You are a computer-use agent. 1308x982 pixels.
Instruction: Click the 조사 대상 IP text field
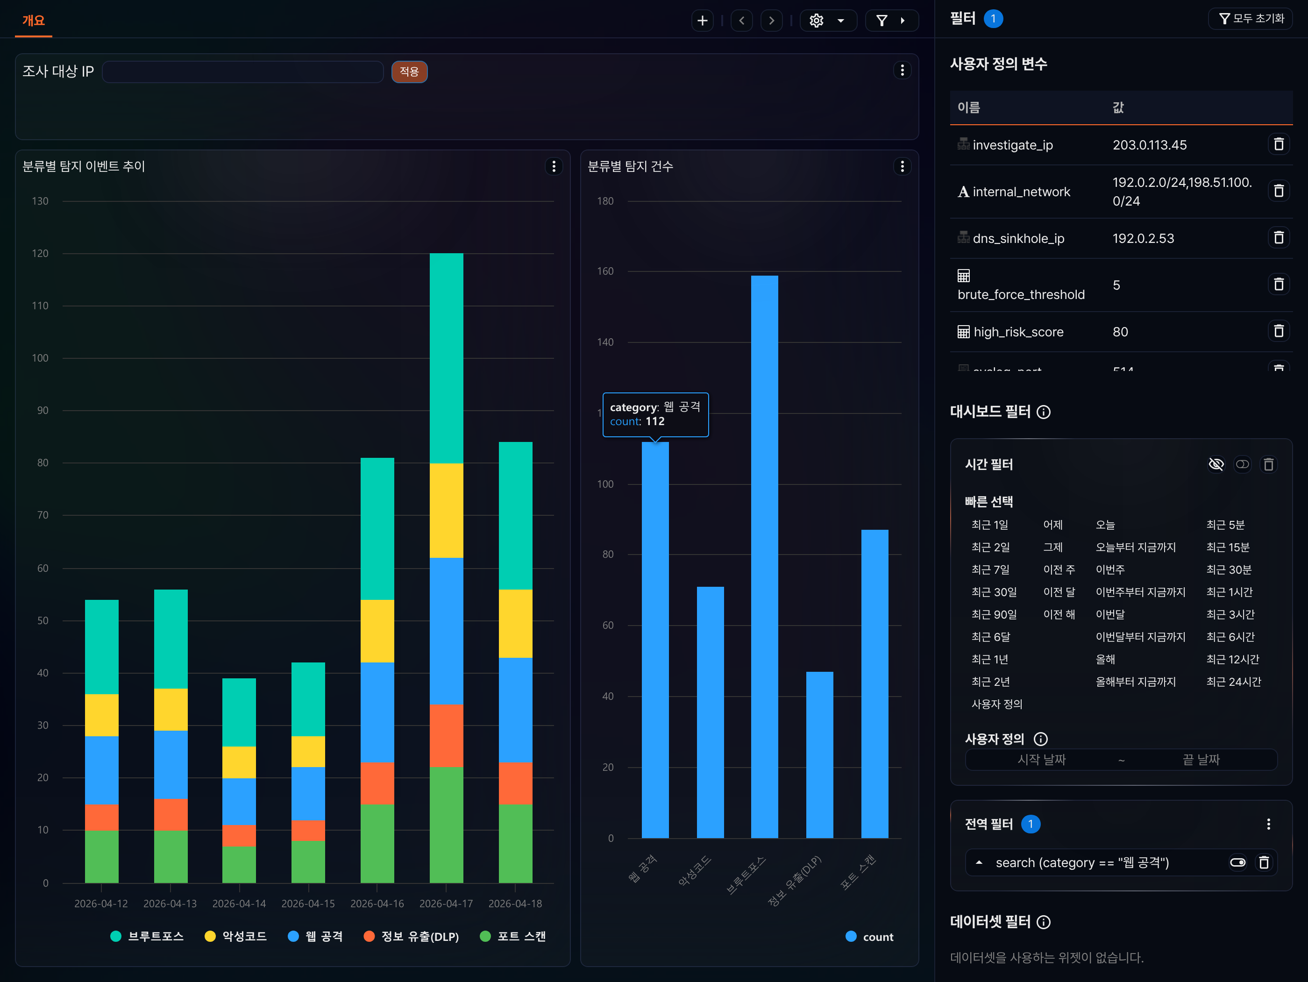coord(243,71)
